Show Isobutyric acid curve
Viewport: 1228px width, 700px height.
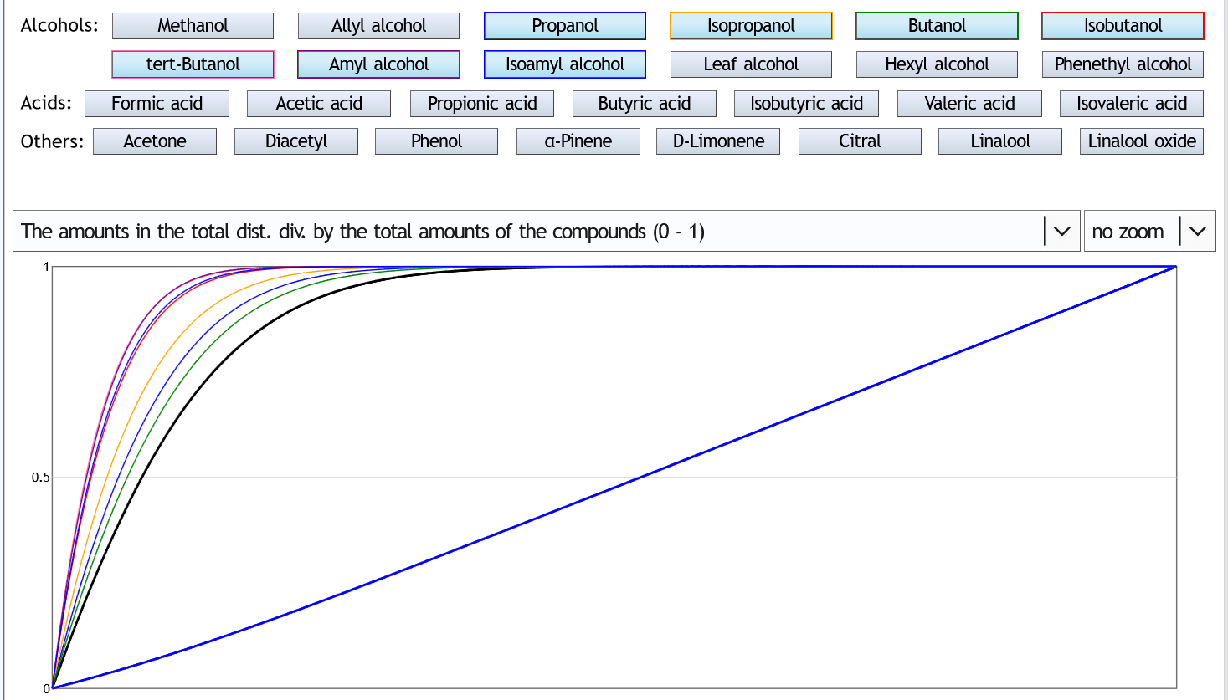click(x=806, y=104)
